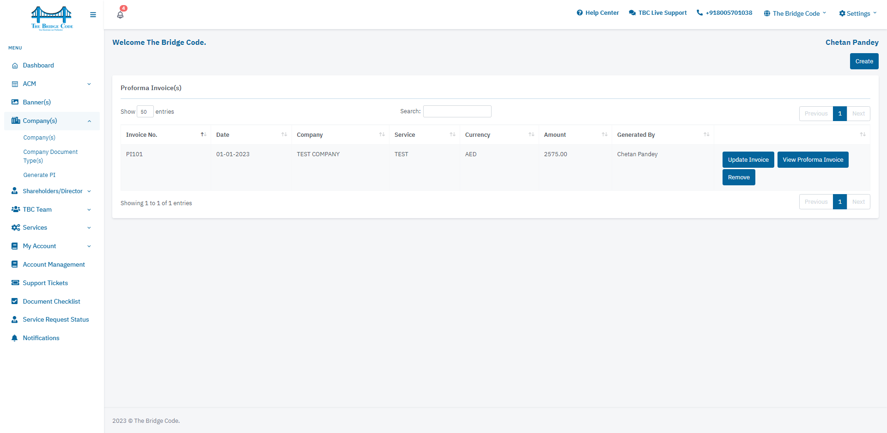Image resolution: width=887 pixels, height=433 pixels.
Task: Open the Settings dropdown
Action: pyautogui.click(x=858, y=13)
